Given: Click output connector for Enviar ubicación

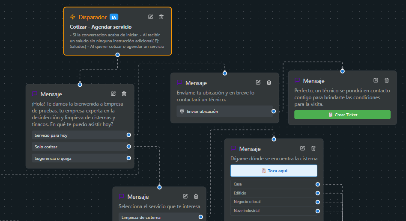Looking at the screenshot, I should click(274, 111).
